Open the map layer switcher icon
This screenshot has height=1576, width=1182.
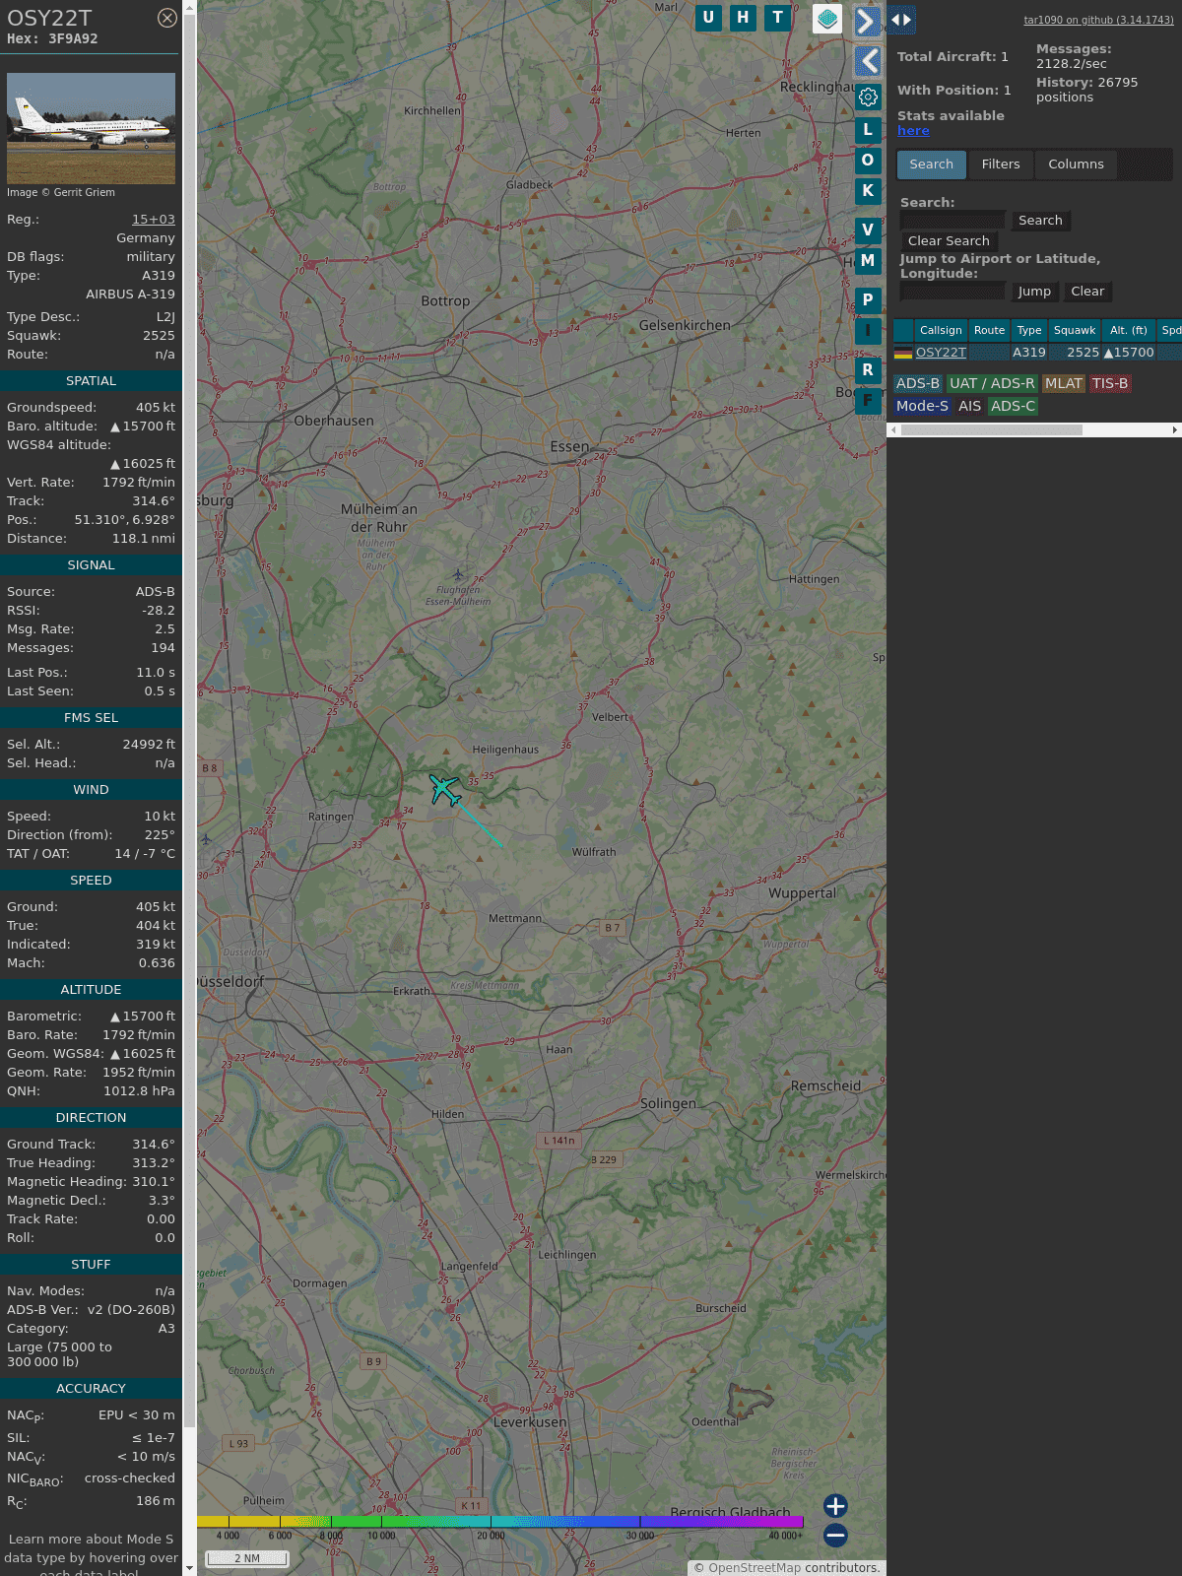click(x=827, y=19)
